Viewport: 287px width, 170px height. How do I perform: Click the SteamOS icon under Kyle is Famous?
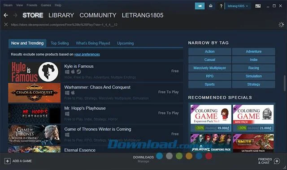[x=79, y=72]
